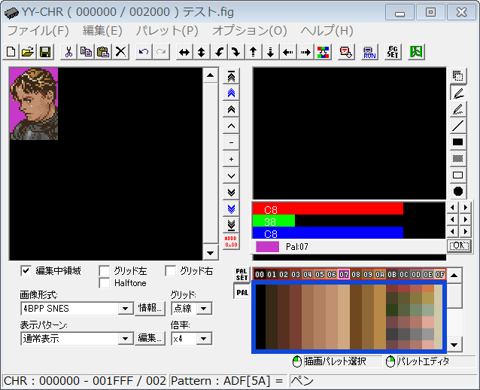480x390 pixels.
Task: Select palette entry 0F
Action: tap(440, 275)
